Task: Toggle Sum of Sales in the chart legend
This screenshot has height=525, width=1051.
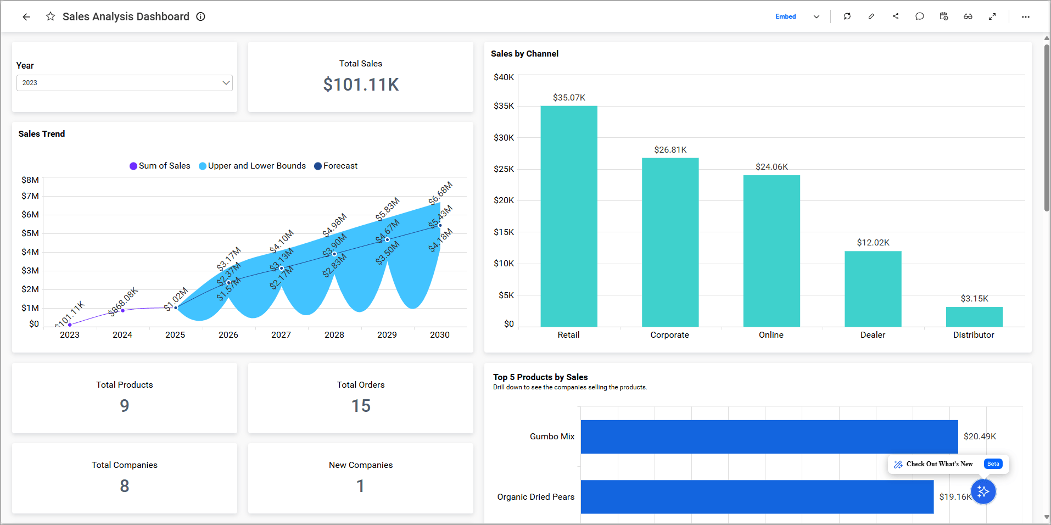Action: [x=159, y=165]
